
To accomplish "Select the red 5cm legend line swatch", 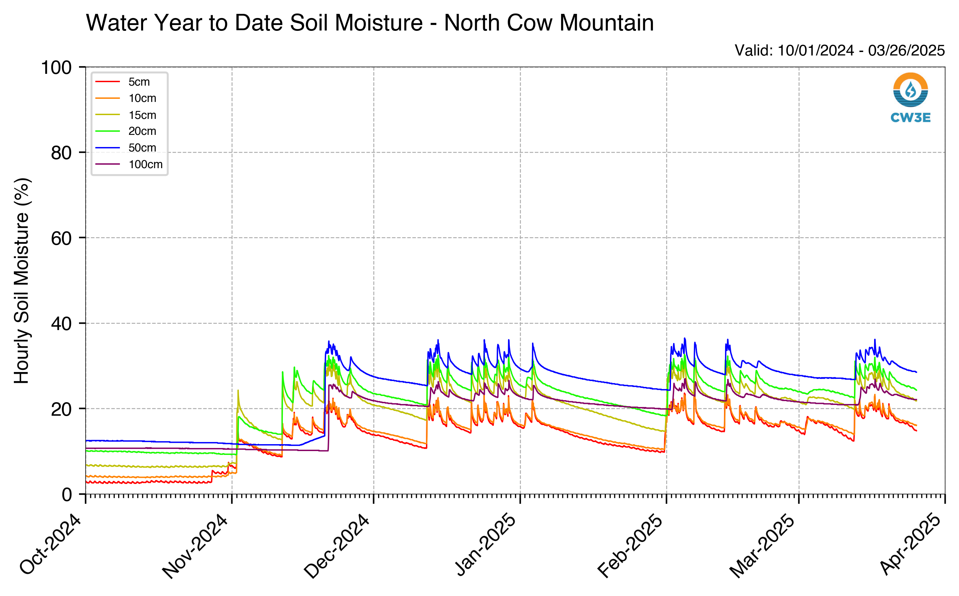I will [107, 81].
